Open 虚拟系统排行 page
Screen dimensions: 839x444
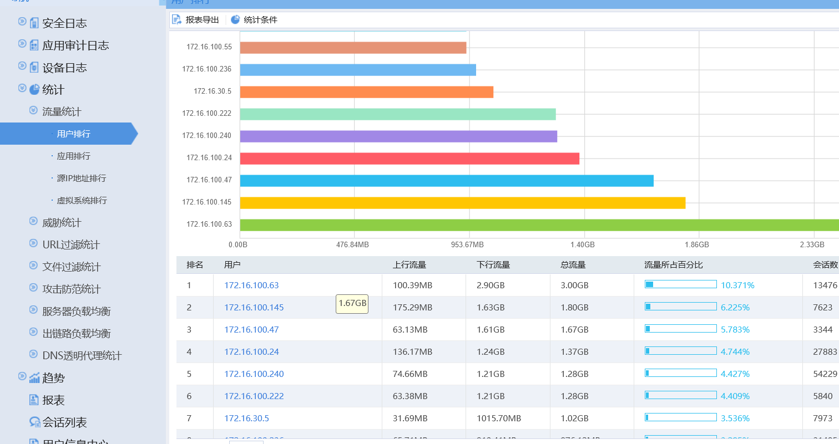pyautogui.click(x=82, y=201)
